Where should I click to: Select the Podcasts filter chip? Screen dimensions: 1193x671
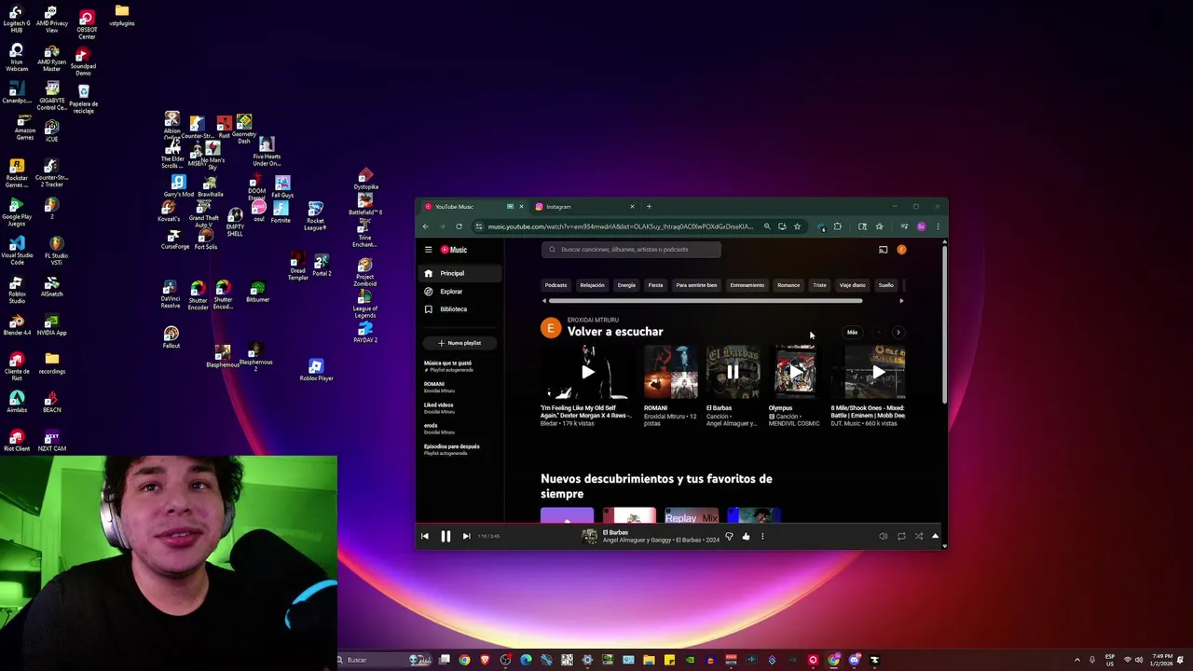pyautogui.click(x=555, y=285)
